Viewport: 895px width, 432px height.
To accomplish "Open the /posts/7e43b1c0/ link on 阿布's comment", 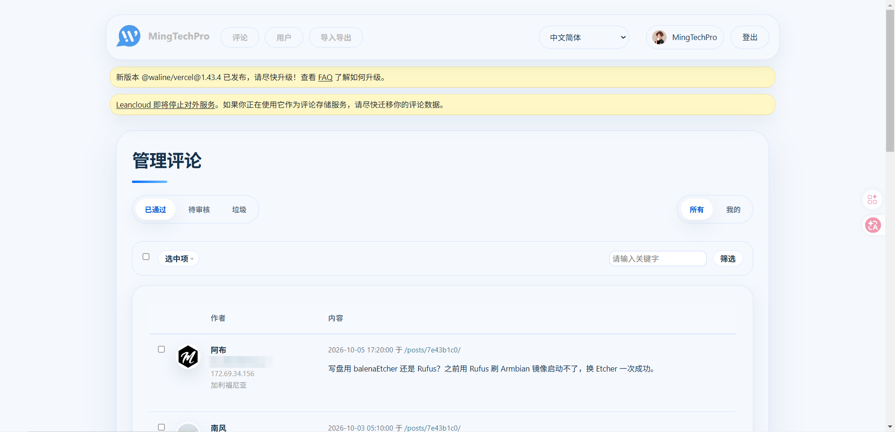I will pyautogui.click(x=433, y=350).
